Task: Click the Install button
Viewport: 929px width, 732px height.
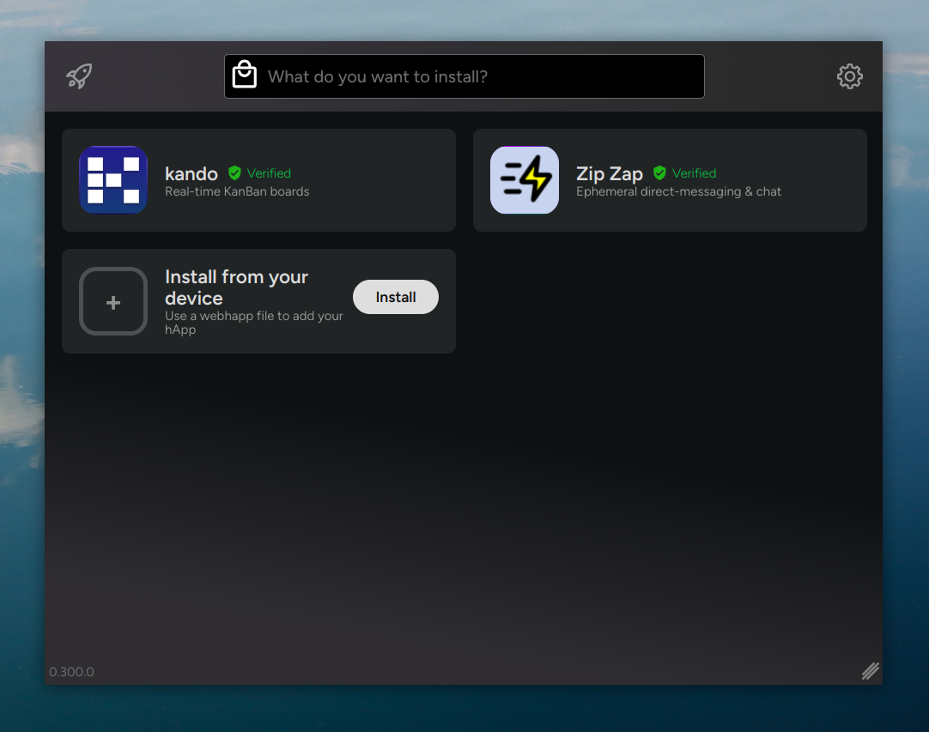Action: click(396, 297)
